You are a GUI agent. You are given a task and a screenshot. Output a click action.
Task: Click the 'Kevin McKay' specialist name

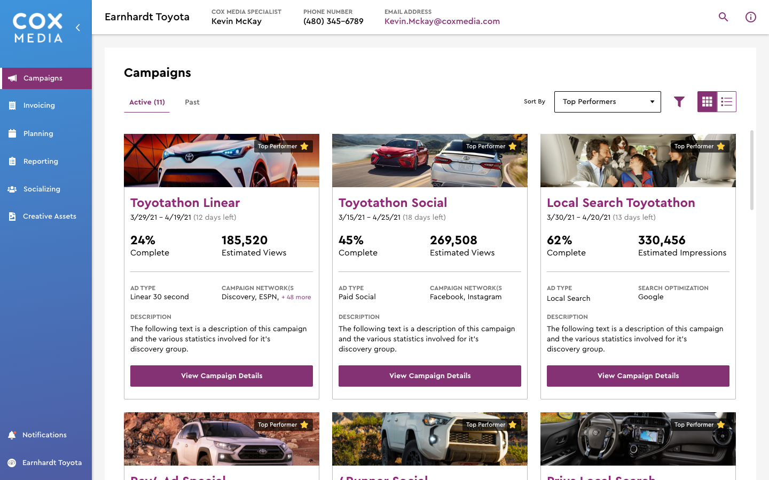[237, 21]
